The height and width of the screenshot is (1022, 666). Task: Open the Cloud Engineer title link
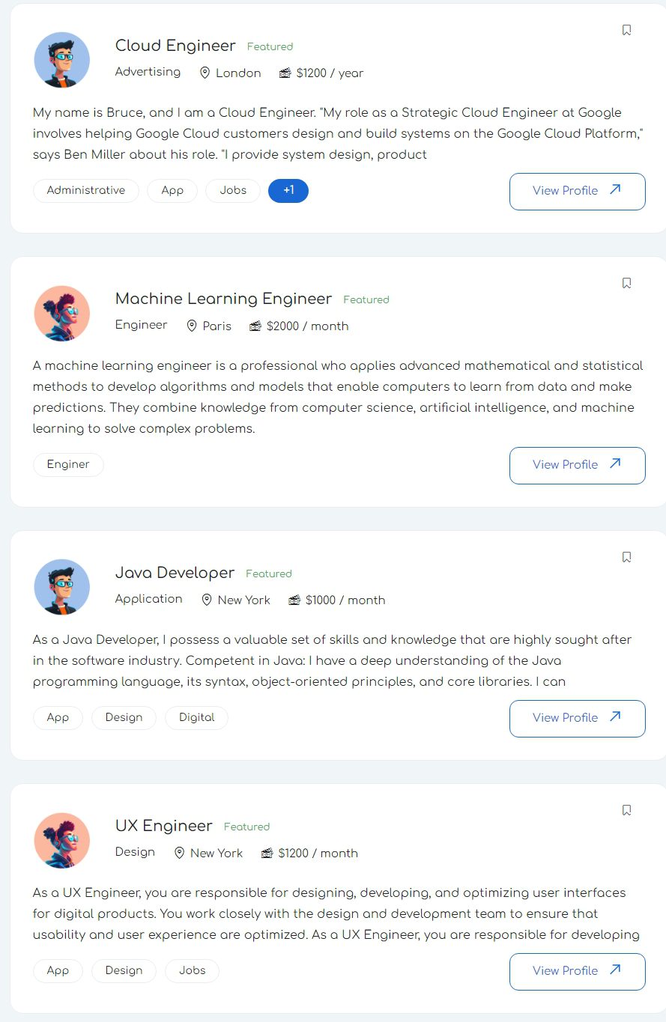(175, 46)
